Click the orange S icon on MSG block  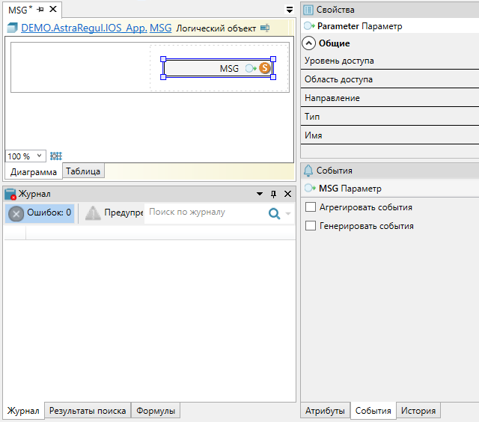coord(265,69)
